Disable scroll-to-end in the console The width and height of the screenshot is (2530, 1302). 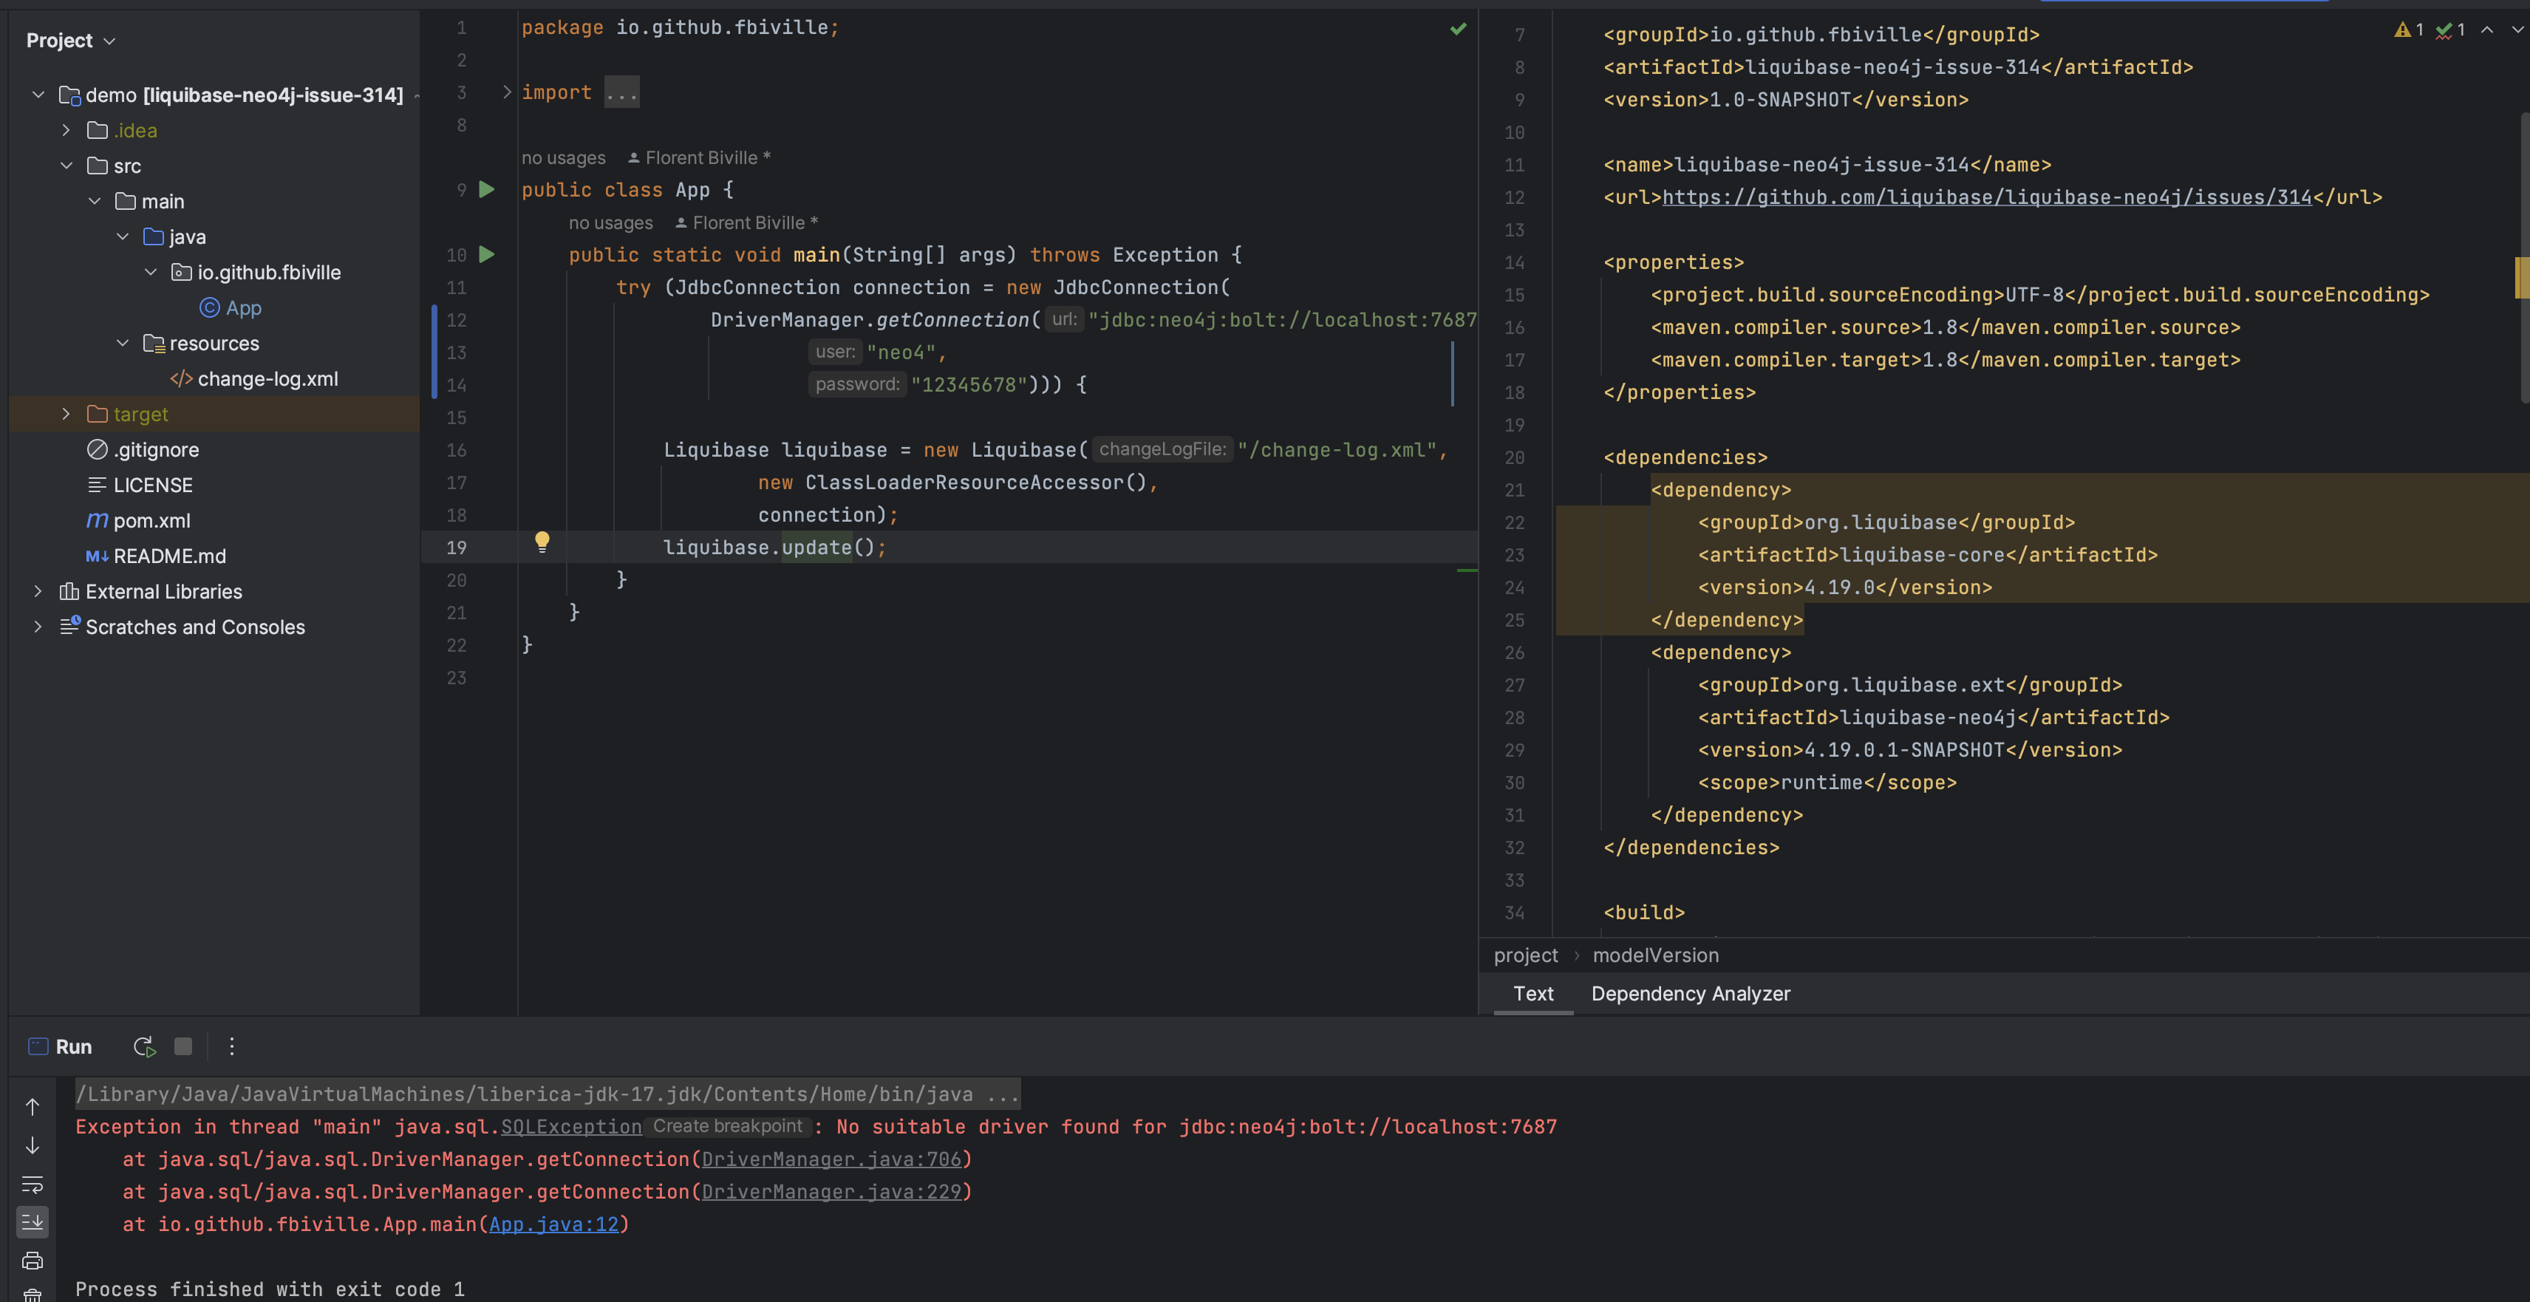pos(33,1222)
